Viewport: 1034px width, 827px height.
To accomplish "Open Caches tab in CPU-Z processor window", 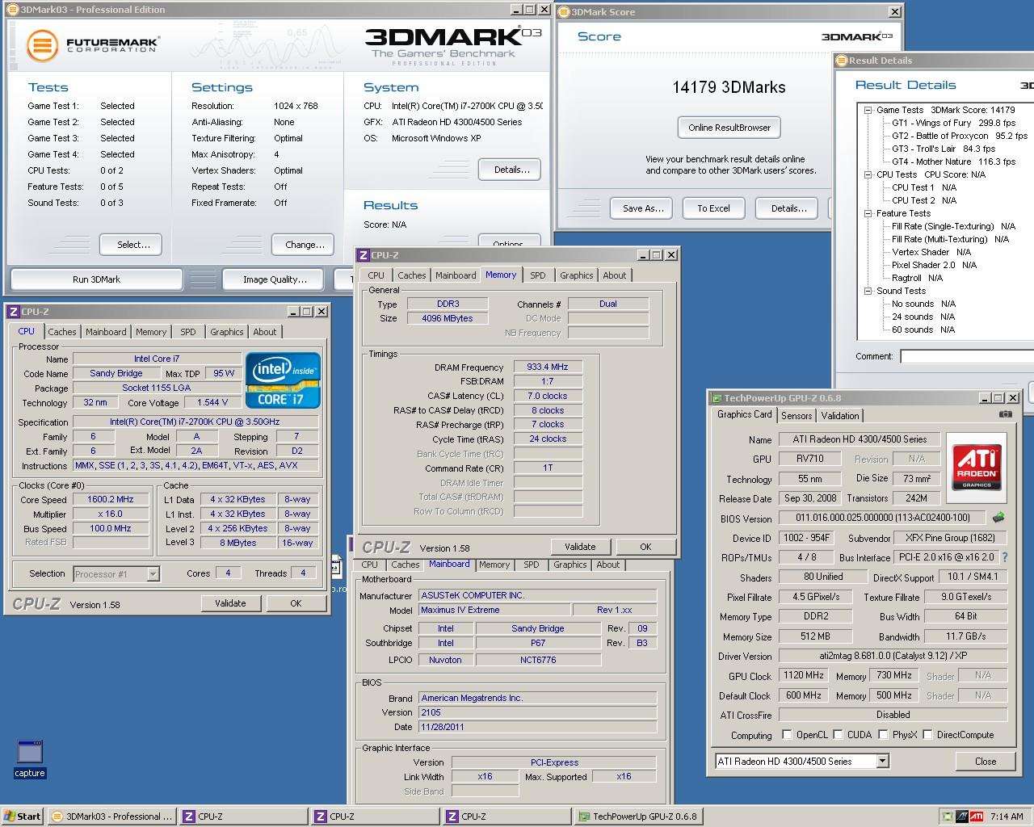I will [x=61, y=332].
